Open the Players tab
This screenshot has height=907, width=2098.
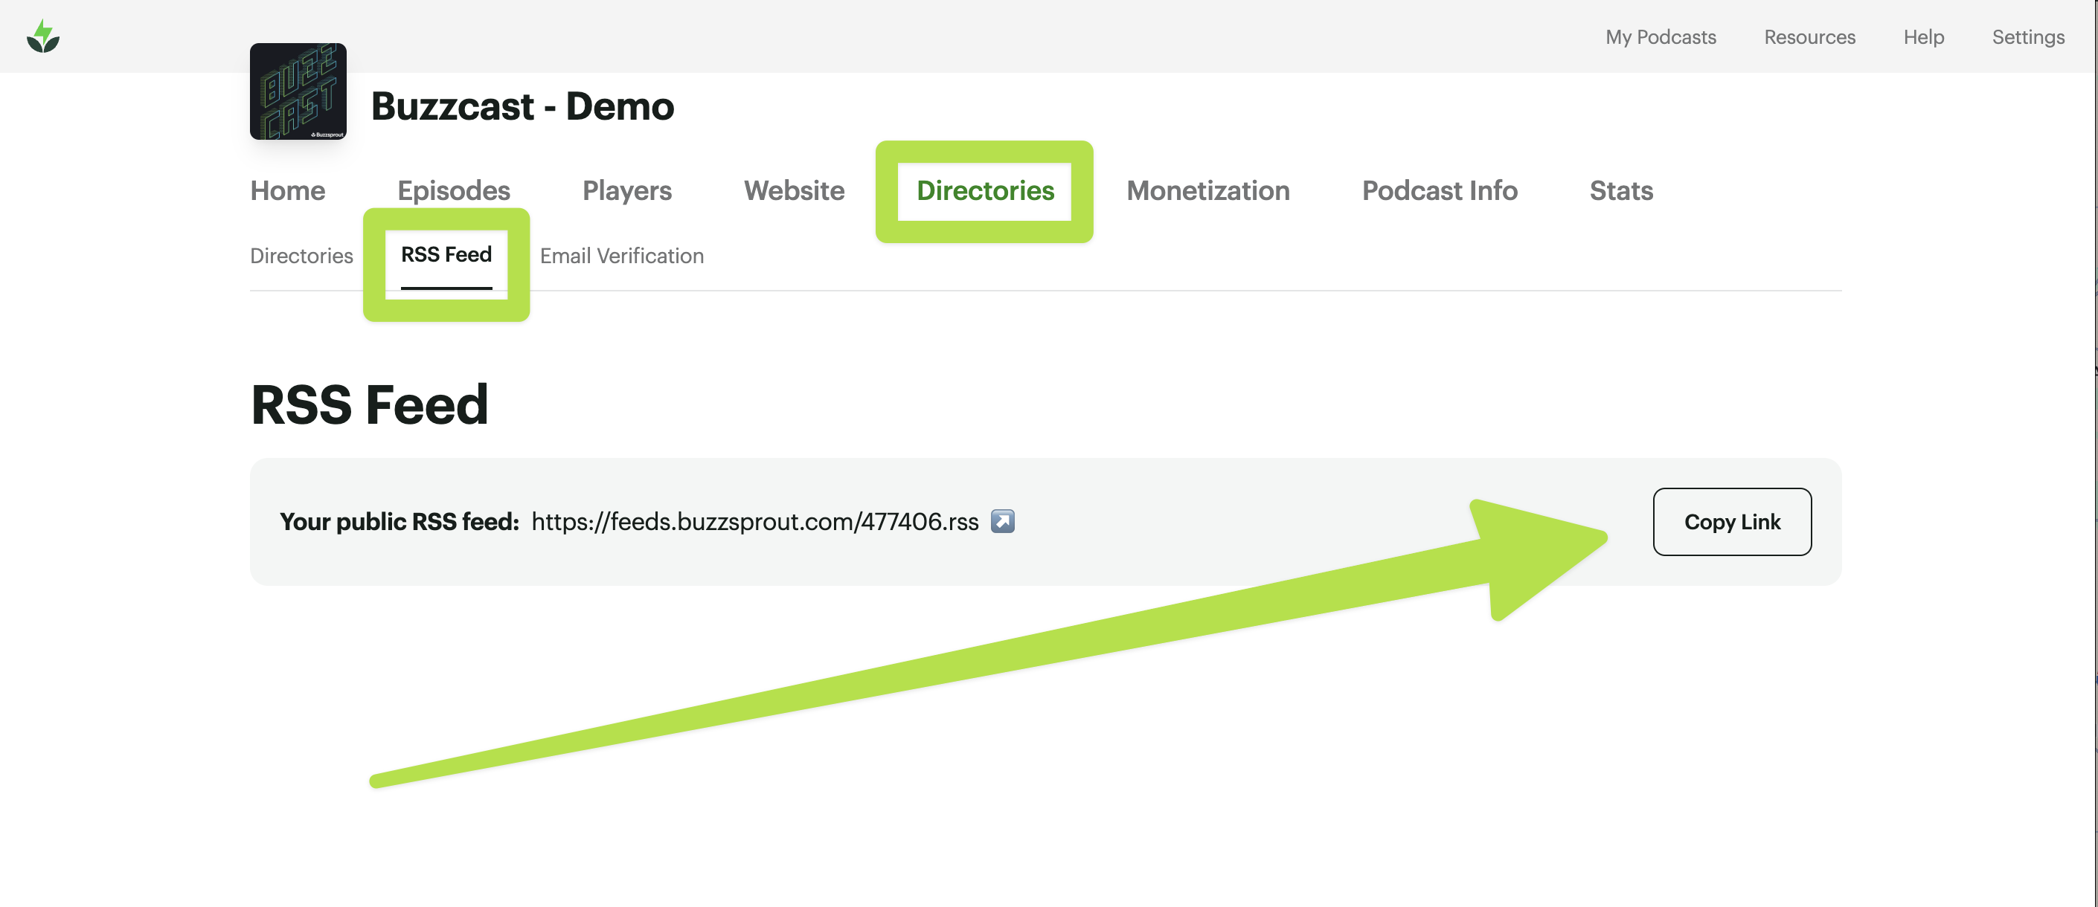(626, 190)
